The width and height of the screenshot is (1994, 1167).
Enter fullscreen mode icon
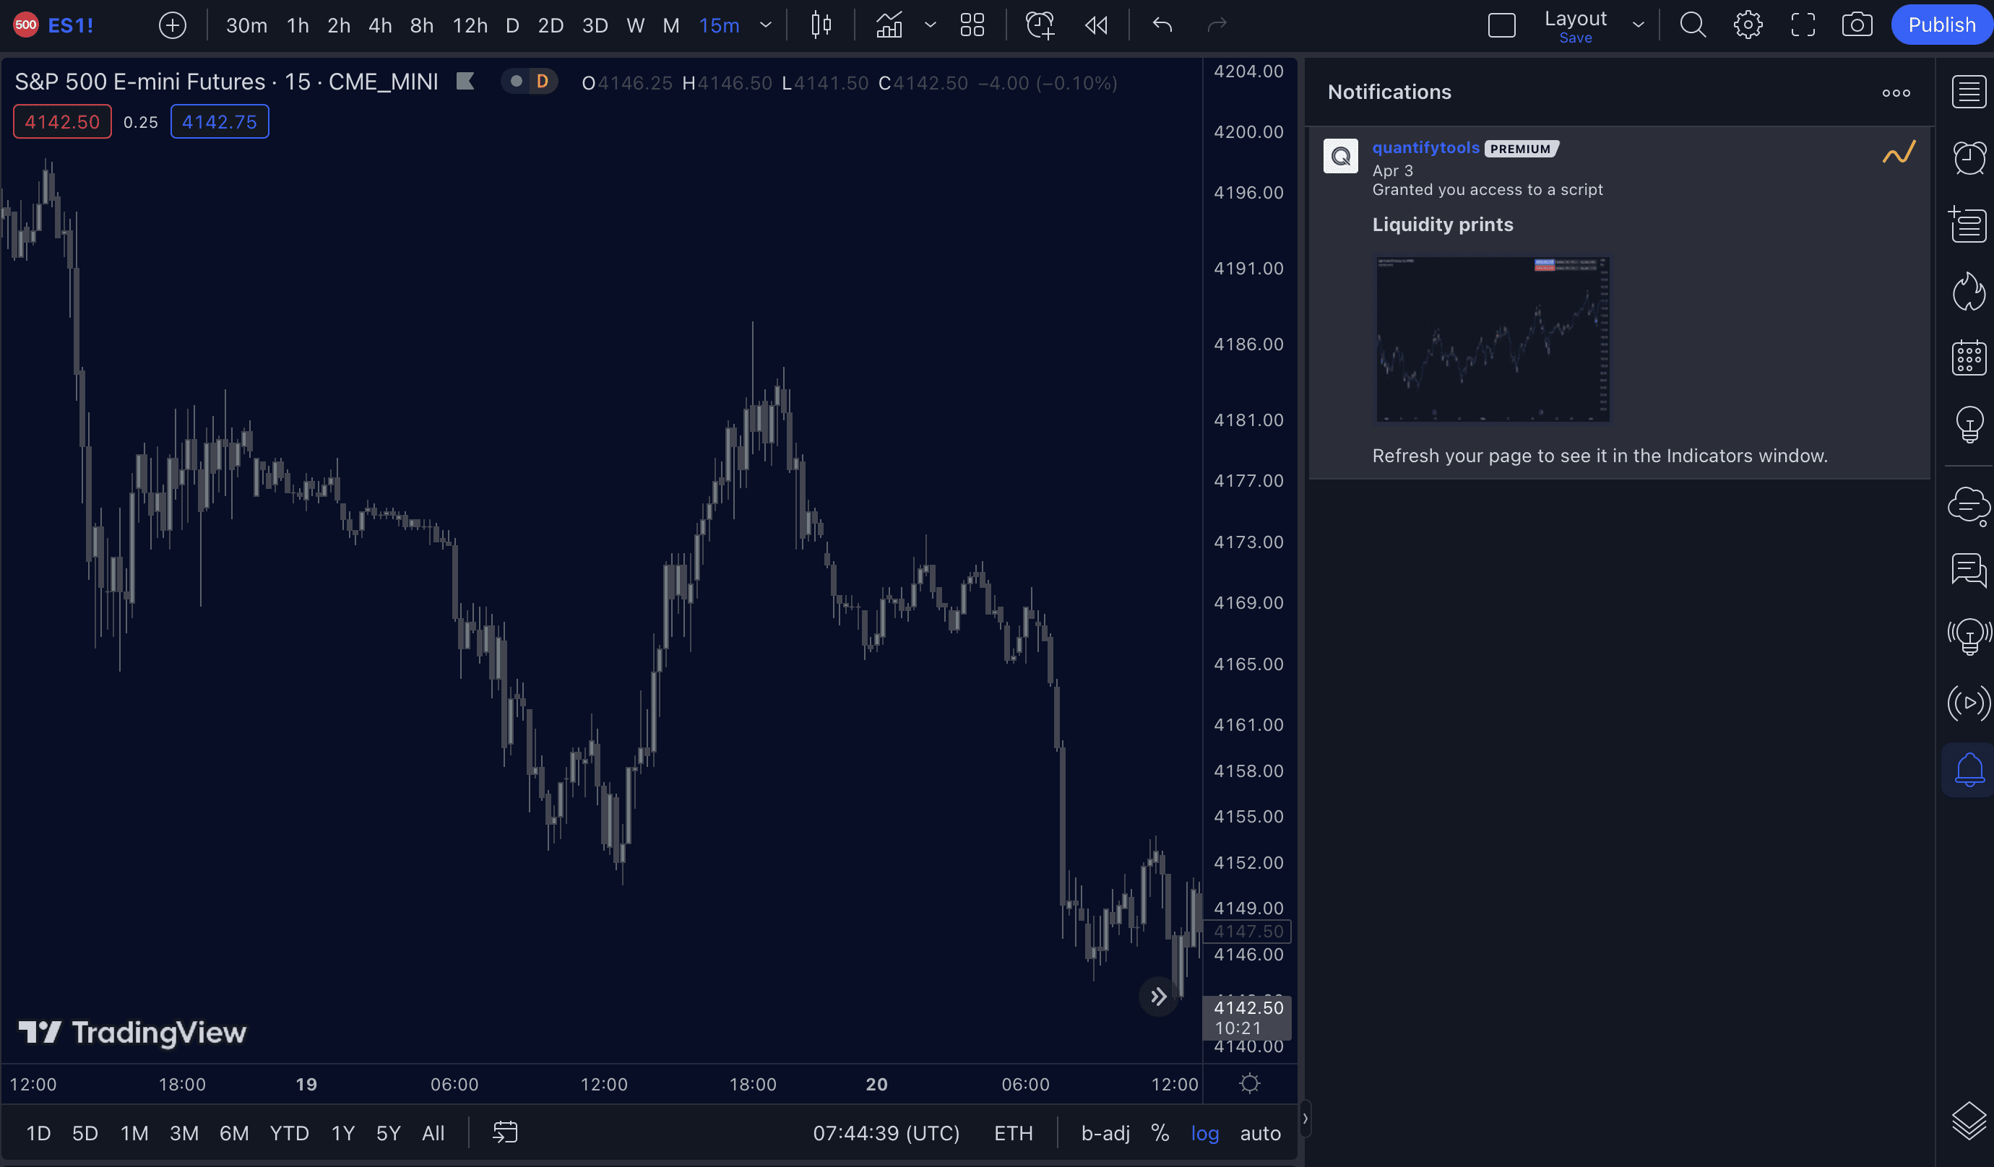click(x=1803, y=25)
